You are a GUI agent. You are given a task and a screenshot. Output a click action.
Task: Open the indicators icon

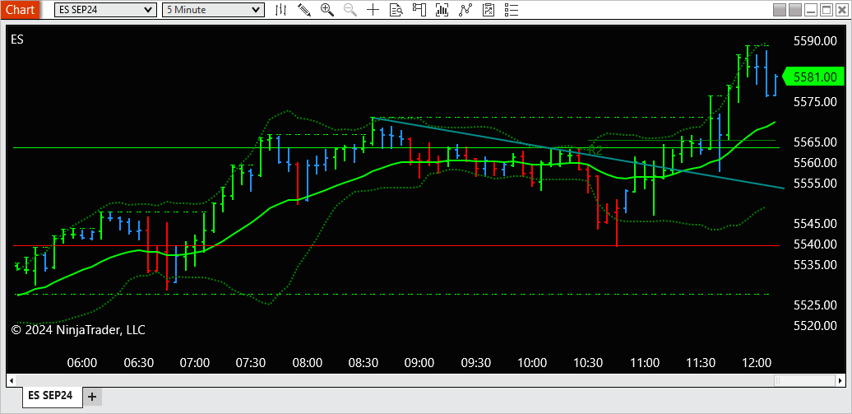(465, 9)
